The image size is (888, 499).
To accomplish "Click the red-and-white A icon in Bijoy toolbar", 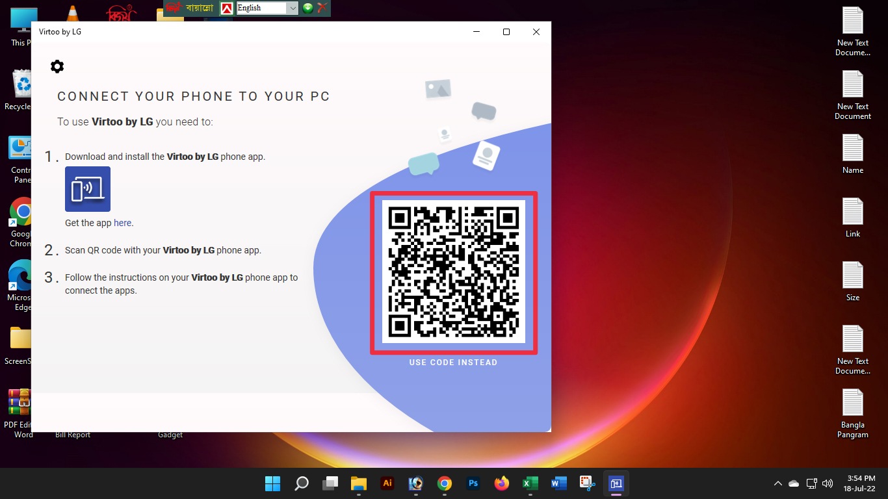I will (227, 8).
